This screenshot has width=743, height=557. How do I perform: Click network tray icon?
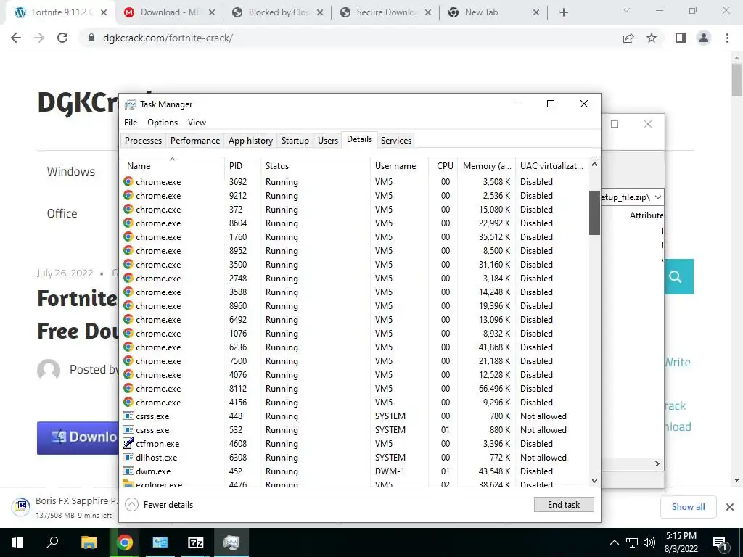(632, 542)
